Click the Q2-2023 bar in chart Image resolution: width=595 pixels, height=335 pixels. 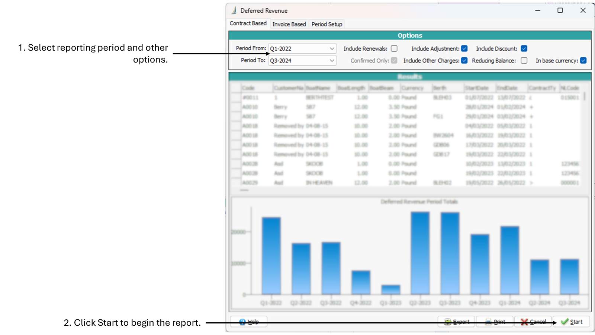420,253
